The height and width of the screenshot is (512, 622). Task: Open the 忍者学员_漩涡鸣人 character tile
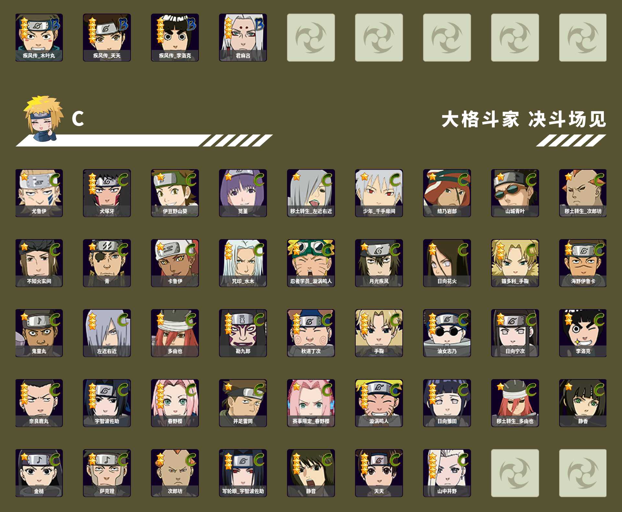(311, 263)
